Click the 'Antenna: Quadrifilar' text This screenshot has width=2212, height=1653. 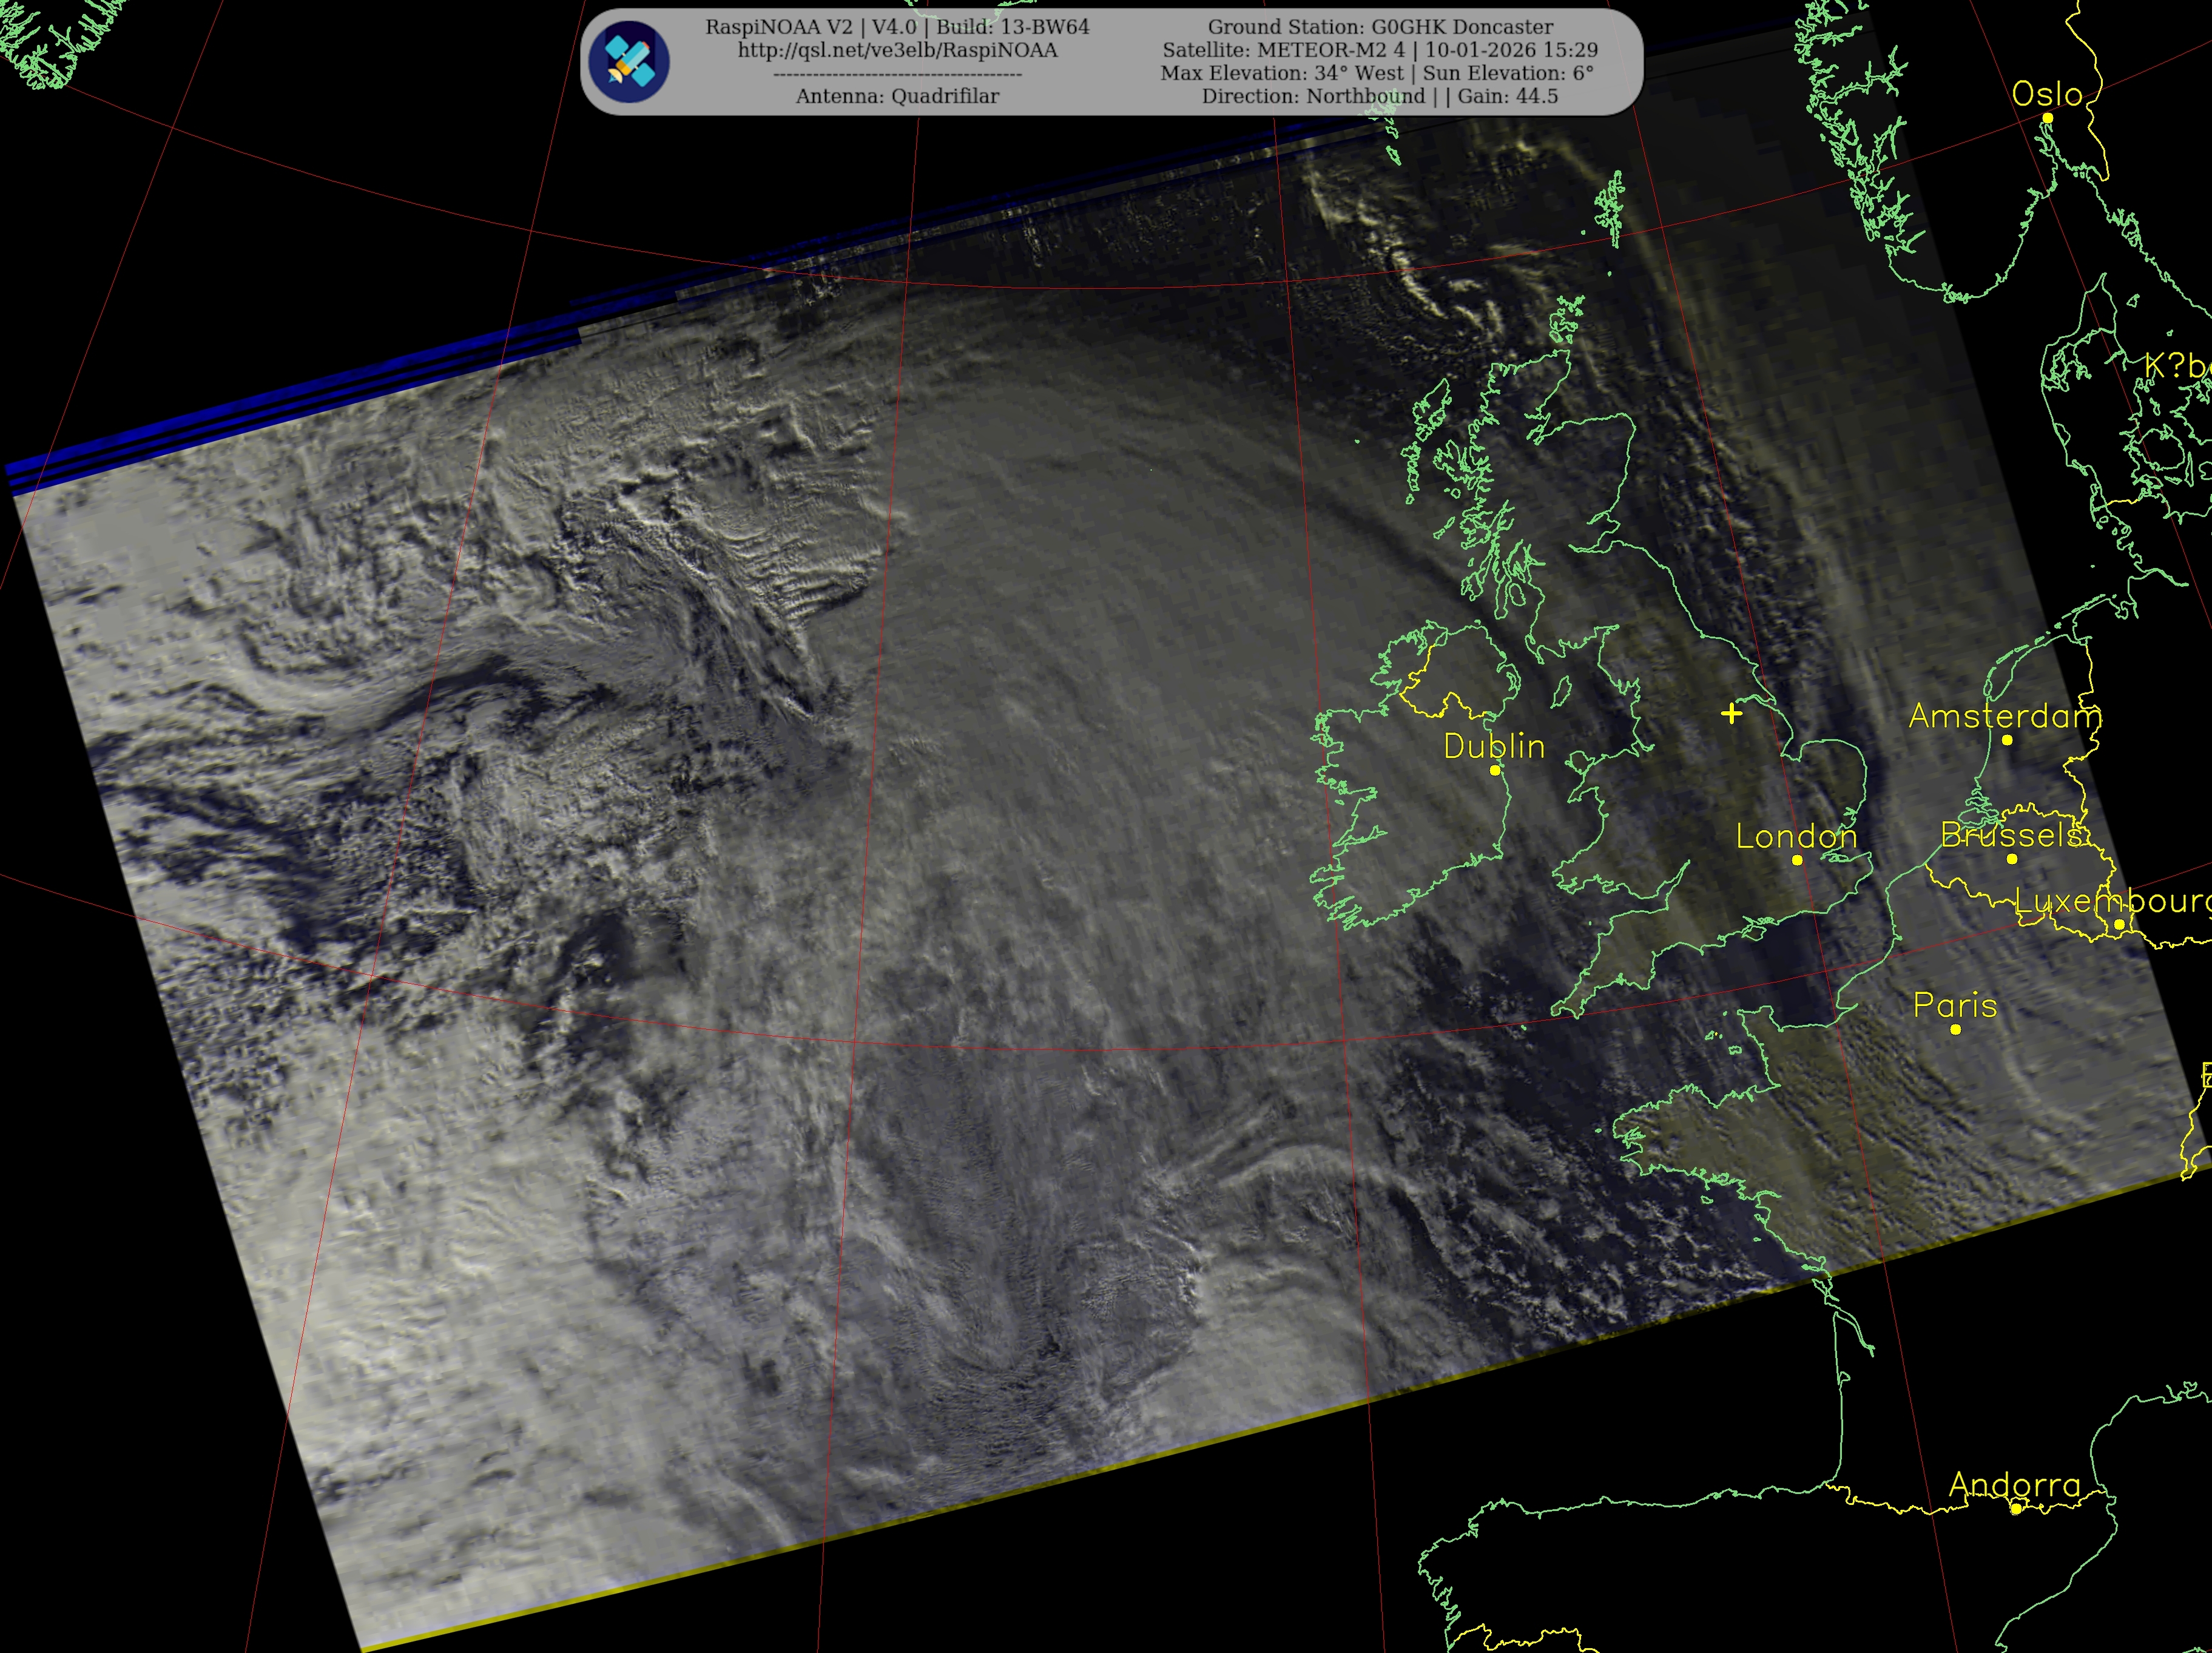click(x=897, y=96)
